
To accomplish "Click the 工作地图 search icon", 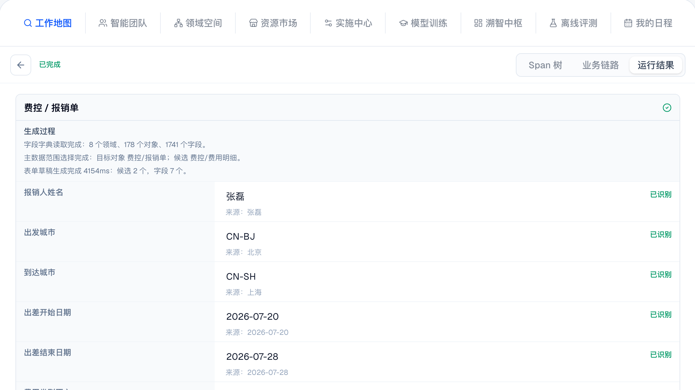I will click(28, 23).
